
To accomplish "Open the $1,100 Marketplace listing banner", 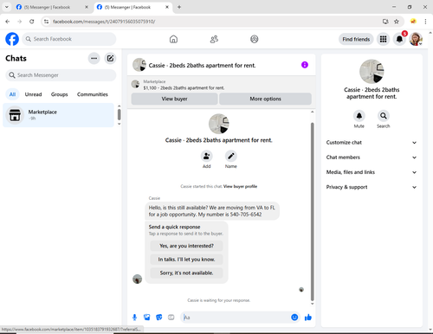I will pos(221,85).
